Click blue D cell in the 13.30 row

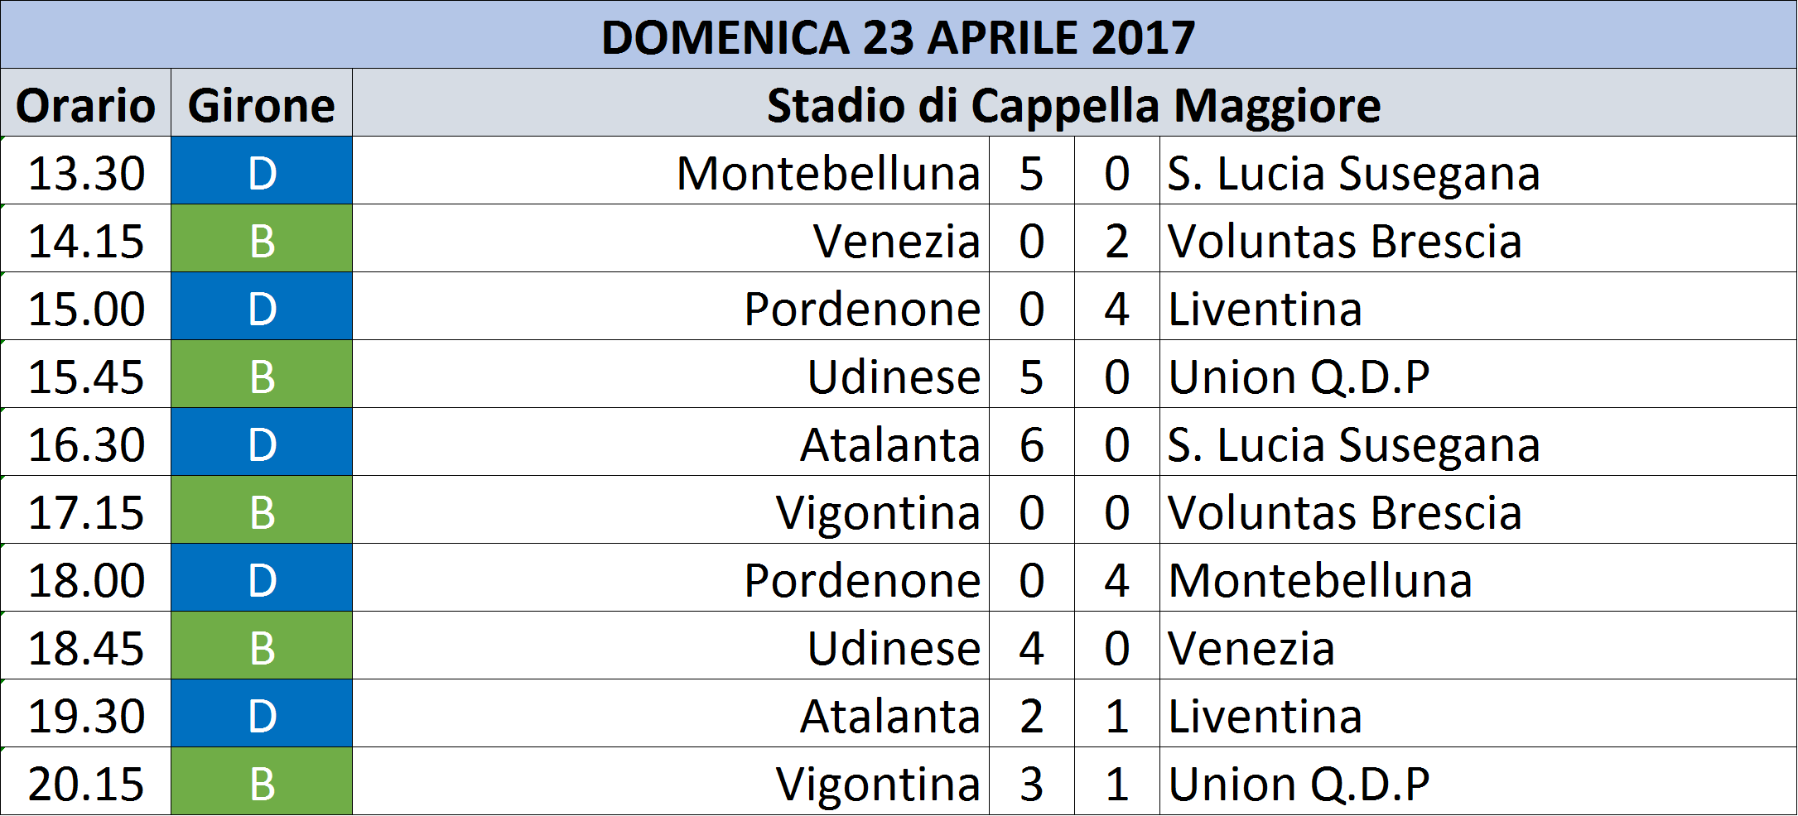262,170
